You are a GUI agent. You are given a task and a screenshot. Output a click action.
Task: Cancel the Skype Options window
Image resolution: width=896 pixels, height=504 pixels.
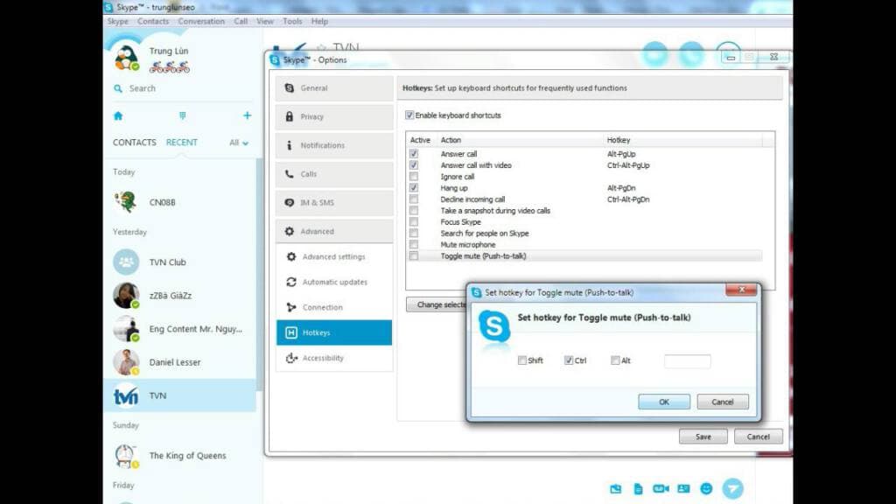[x=759, y=437]
